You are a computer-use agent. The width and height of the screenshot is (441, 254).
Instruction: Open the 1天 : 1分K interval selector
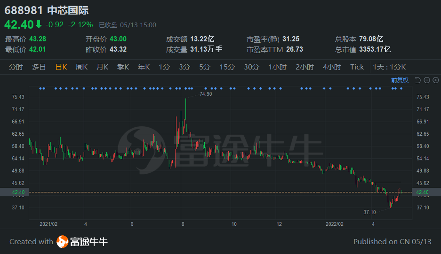[389, 67]
